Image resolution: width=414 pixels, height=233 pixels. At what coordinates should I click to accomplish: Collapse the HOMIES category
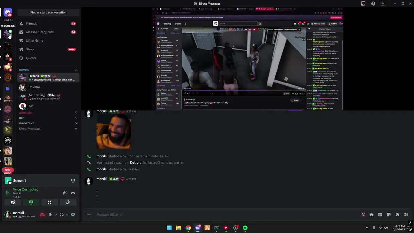tap(76, 70)
